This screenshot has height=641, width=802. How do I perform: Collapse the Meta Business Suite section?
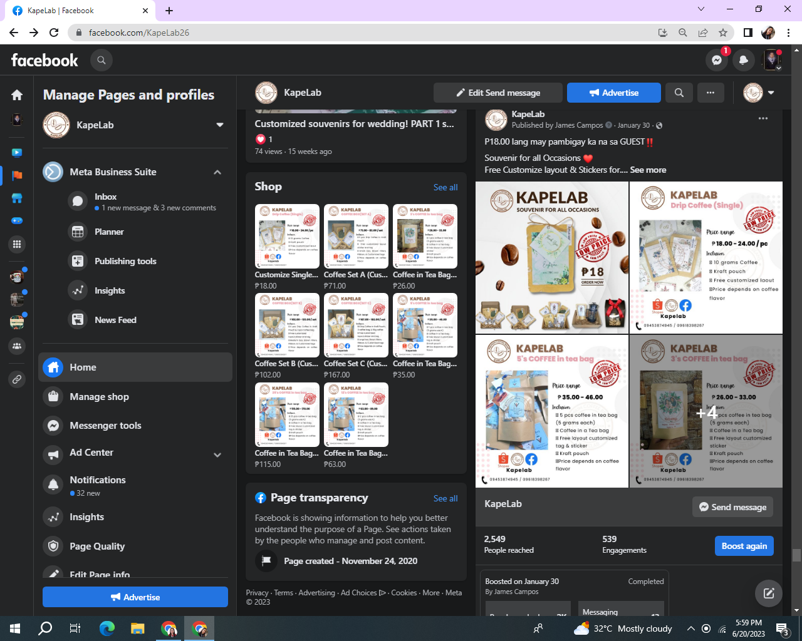point(217,172)
